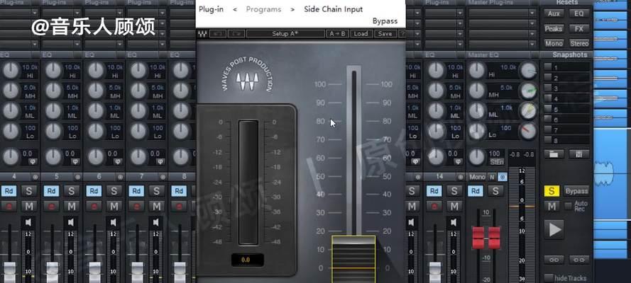The width and height of the screenshot is (631, 283).
Task: Click the speaker monitoring icon on channel 5
Action: pos(71,221)
